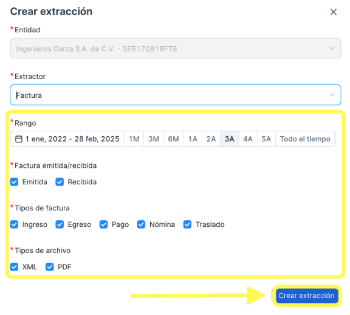
Task: Toggle the Recibida checkbox
Action: [60, 182]
